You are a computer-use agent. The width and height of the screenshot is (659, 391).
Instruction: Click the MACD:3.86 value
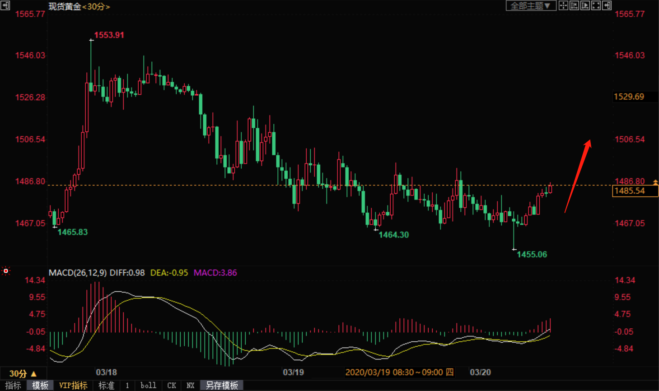[215, 273]
